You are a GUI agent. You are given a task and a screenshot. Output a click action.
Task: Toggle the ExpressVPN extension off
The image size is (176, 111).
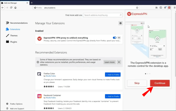114,38
